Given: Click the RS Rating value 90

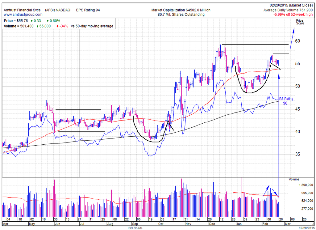Looking at the screenshot, I should [285, 103].
